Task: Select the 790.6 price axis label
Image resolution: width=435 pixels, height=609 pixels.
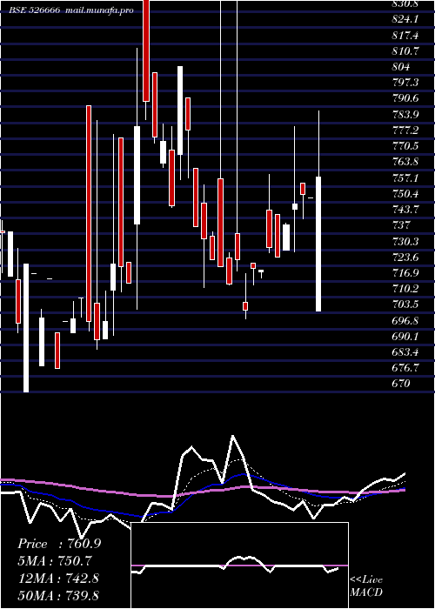Action: (405, 98)
